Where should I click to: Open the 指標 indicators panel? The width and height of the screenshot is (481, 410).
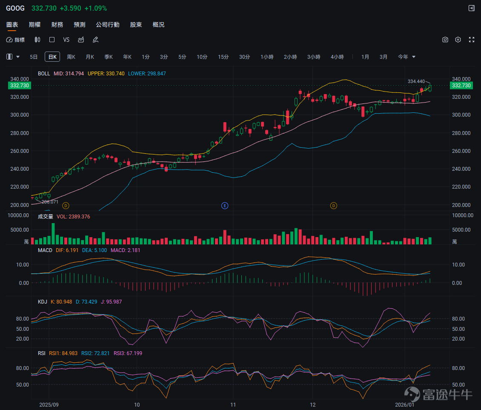[x=16, y=40]
